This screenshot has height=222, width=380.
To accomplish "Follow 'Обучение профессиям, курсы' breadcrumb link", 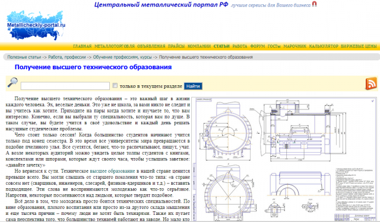I will pos(122,57).
